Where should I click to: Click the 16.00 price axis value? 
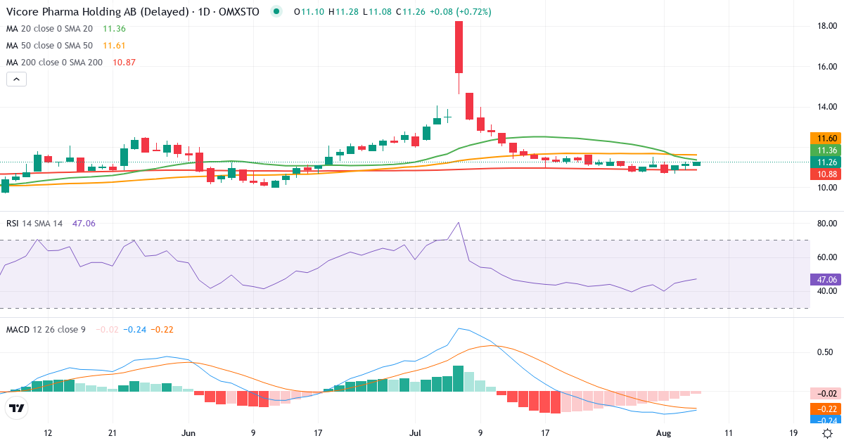[826, 67]
